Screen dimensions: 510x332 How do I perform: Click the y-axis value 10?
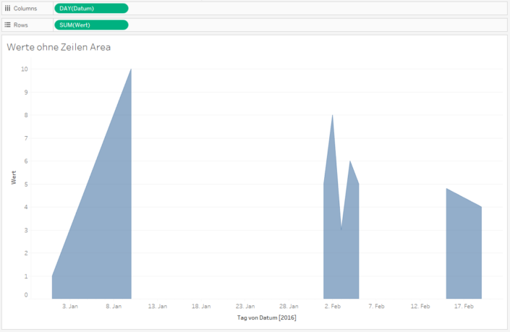point(25,69)
